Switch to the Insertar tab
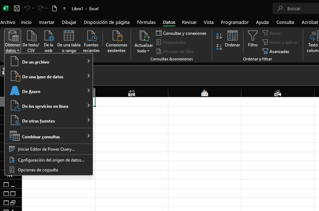 click(46, 22)
